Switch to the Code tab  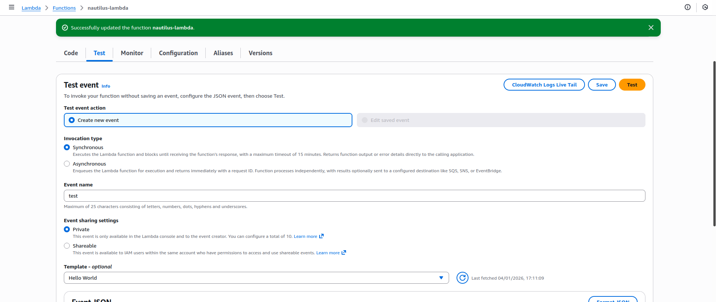click(71, 53)
